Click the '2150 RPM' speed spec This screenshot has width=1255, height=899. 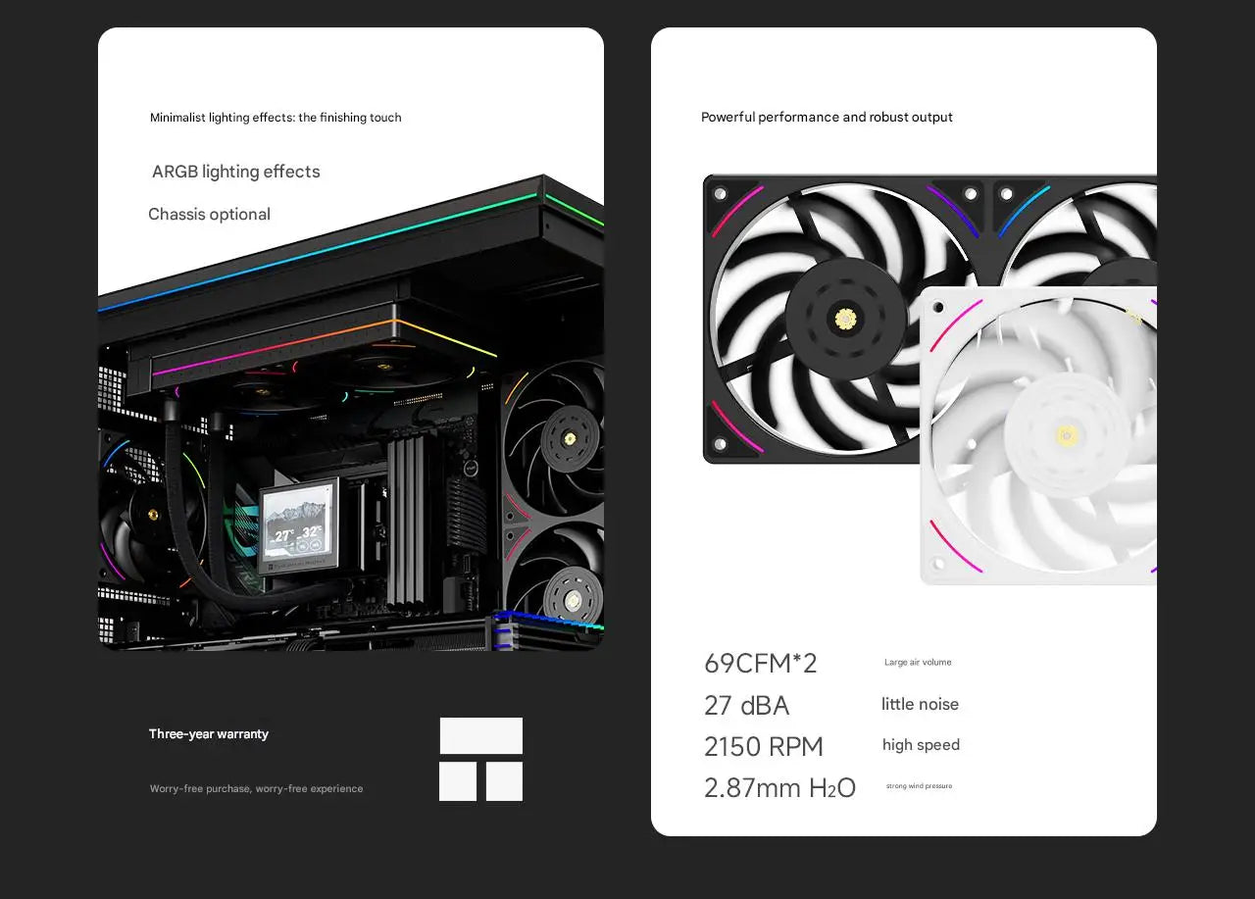[x=764, y=746]
